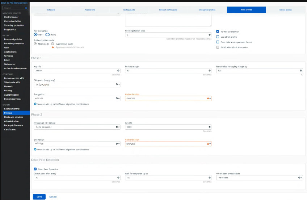307x200 pixels.
Task: Click warning icon in Phase 1 Authentication field
Action: (208, 98)
